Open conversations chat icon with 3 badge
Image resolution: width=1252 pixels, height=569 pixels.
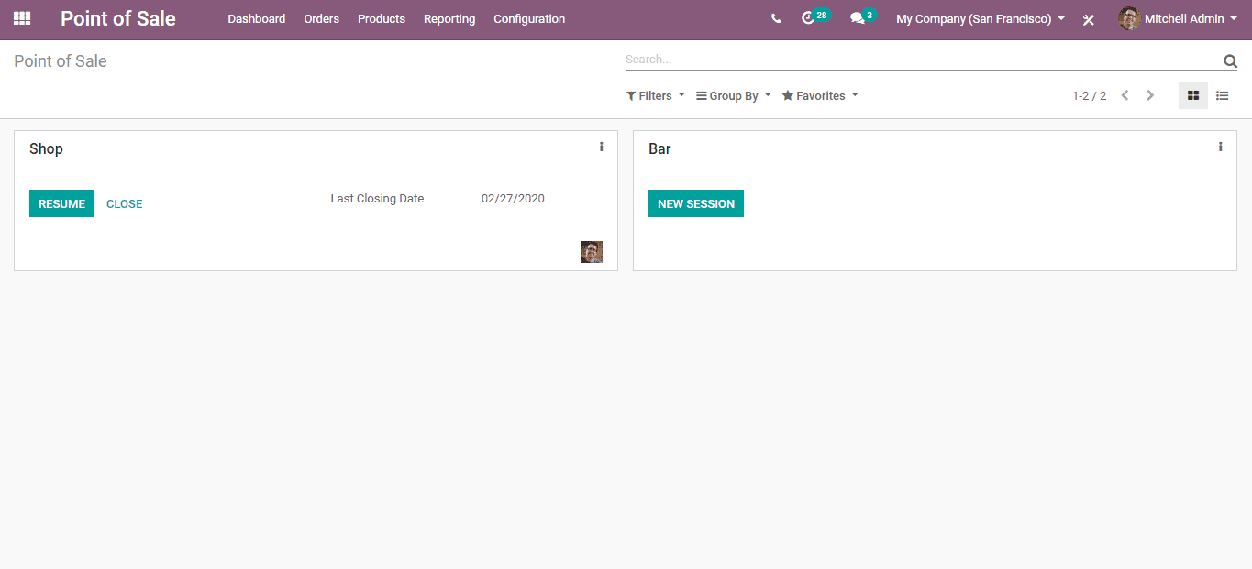[862, 17]
